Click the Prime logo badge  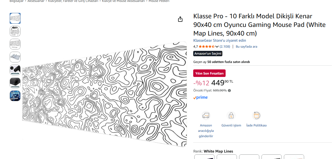pyautogui.click(x=201, y=97)
